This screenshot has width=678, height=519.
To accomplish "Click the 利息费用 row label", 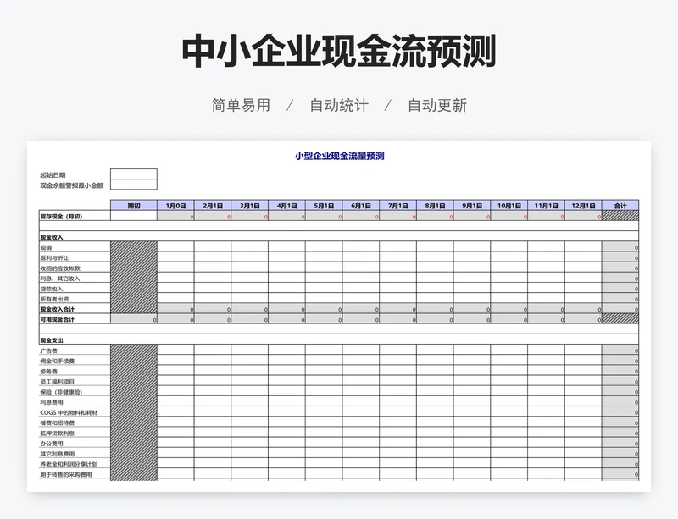I will [x=52, y=402].
